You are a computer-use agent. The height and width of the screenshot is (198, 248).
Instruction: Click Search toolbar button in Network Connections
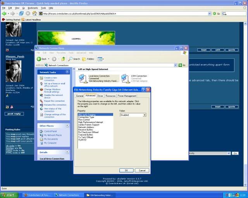coord(74,59)
